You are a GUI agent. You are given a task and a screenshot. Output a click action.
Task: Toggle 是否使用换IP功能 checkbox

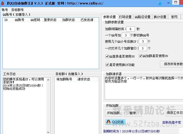point(107,65)
